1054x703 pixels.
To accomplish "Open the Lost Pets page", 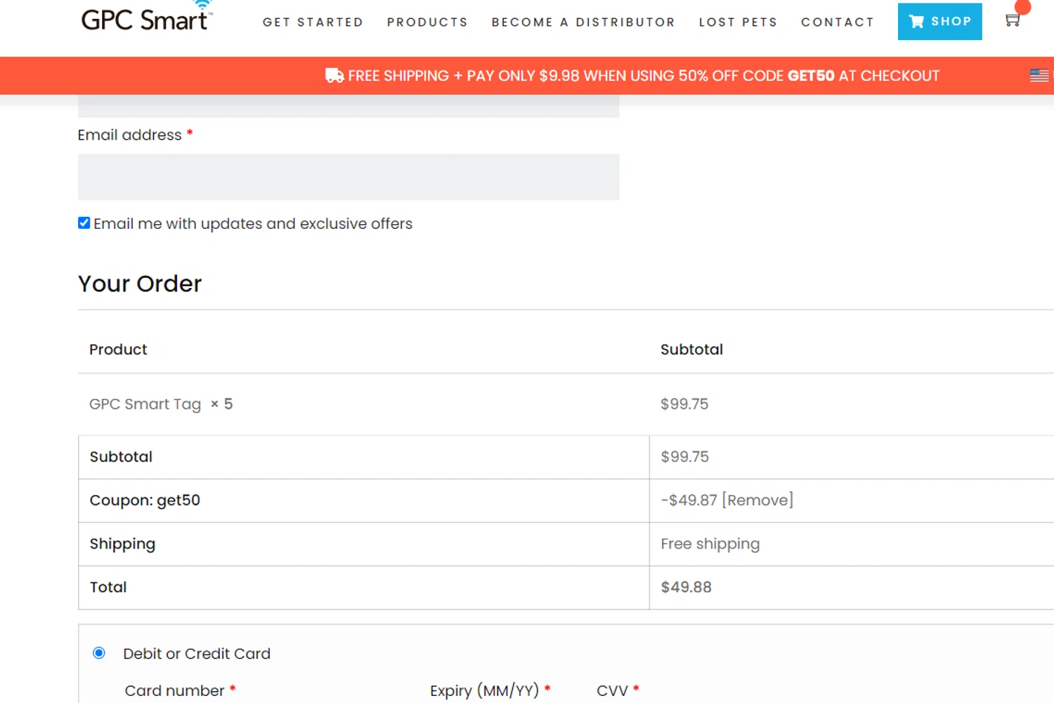I will tap(738, 22).
